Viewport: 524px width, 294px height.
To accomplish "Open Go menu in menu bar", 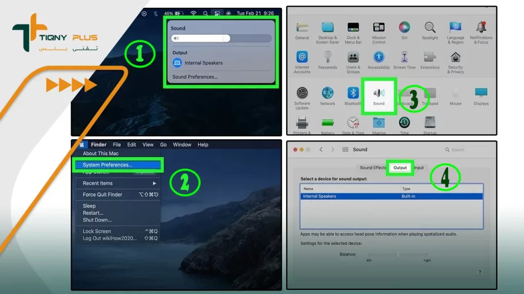I will point(163,144).
